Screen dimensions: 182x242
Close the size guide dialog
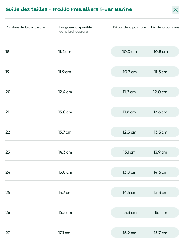click(175, 10)
